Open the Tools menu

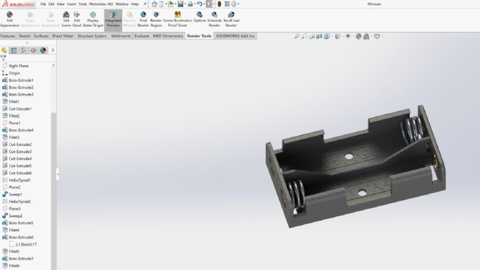coord(83,4)
